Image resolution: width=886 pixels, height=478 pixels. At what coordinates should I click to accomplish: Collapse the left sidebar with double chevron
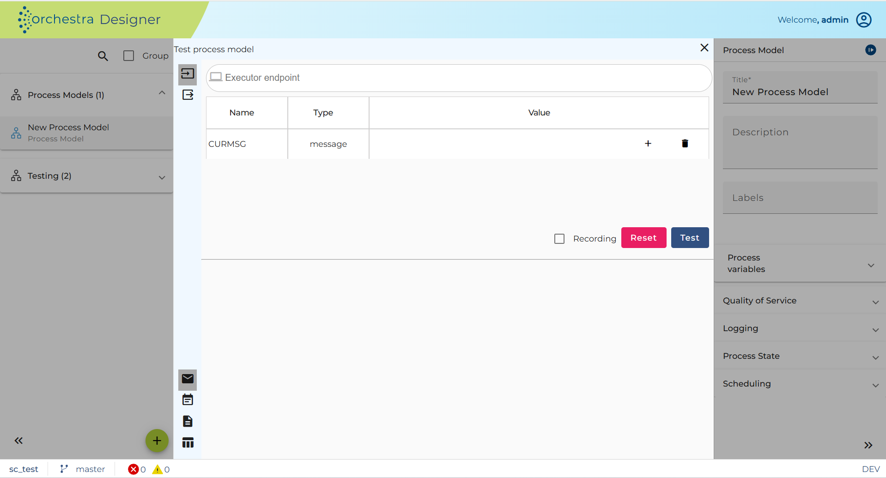pyautogui.click(x=18, y=441)
